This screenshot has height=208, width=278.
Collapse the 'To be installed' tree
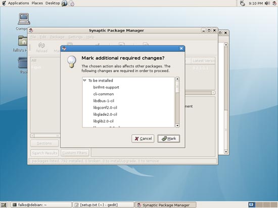coord(84,81)
